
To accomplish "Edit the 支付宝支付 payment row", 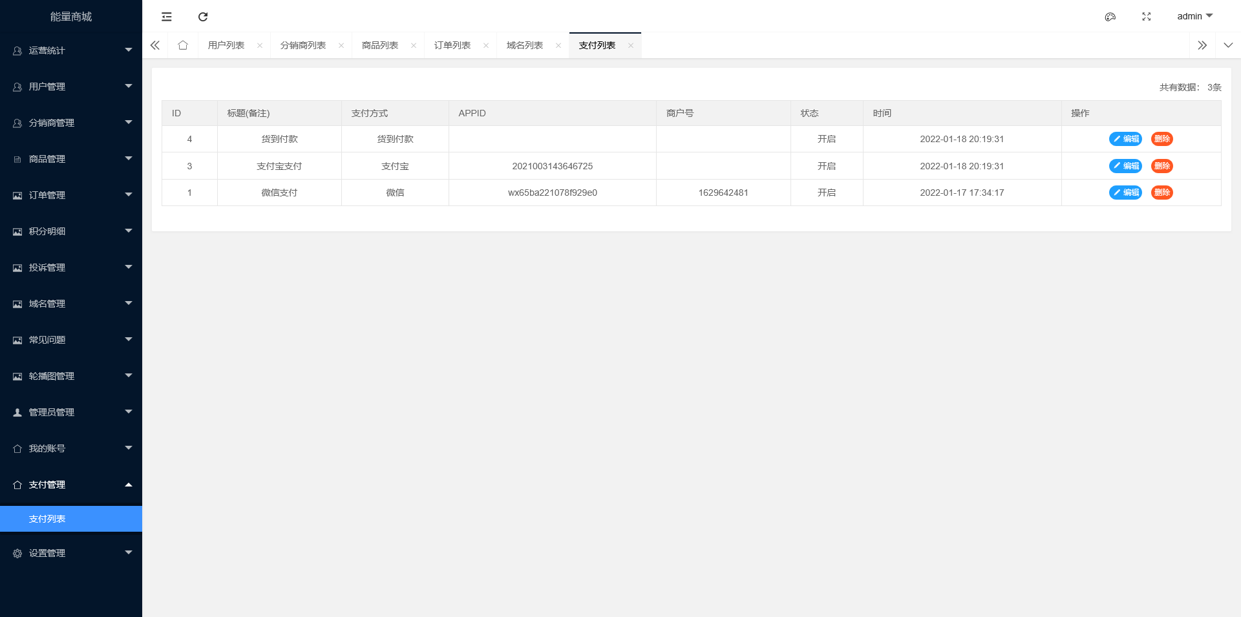I will click(x=1125, y=166).
